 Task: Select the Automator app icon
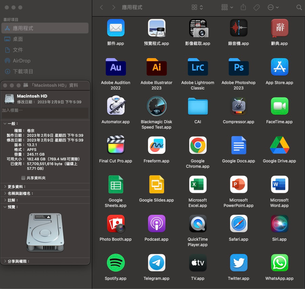pyautogui.click(x=116, y=106)
